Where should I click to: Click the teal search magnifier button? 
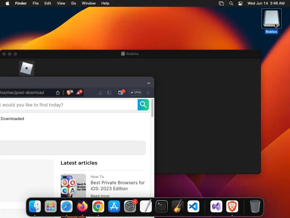click(143, 105)
